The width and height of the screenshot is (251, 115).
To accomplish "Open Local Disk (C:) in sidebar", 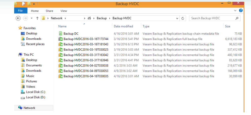I will [35, 92].
